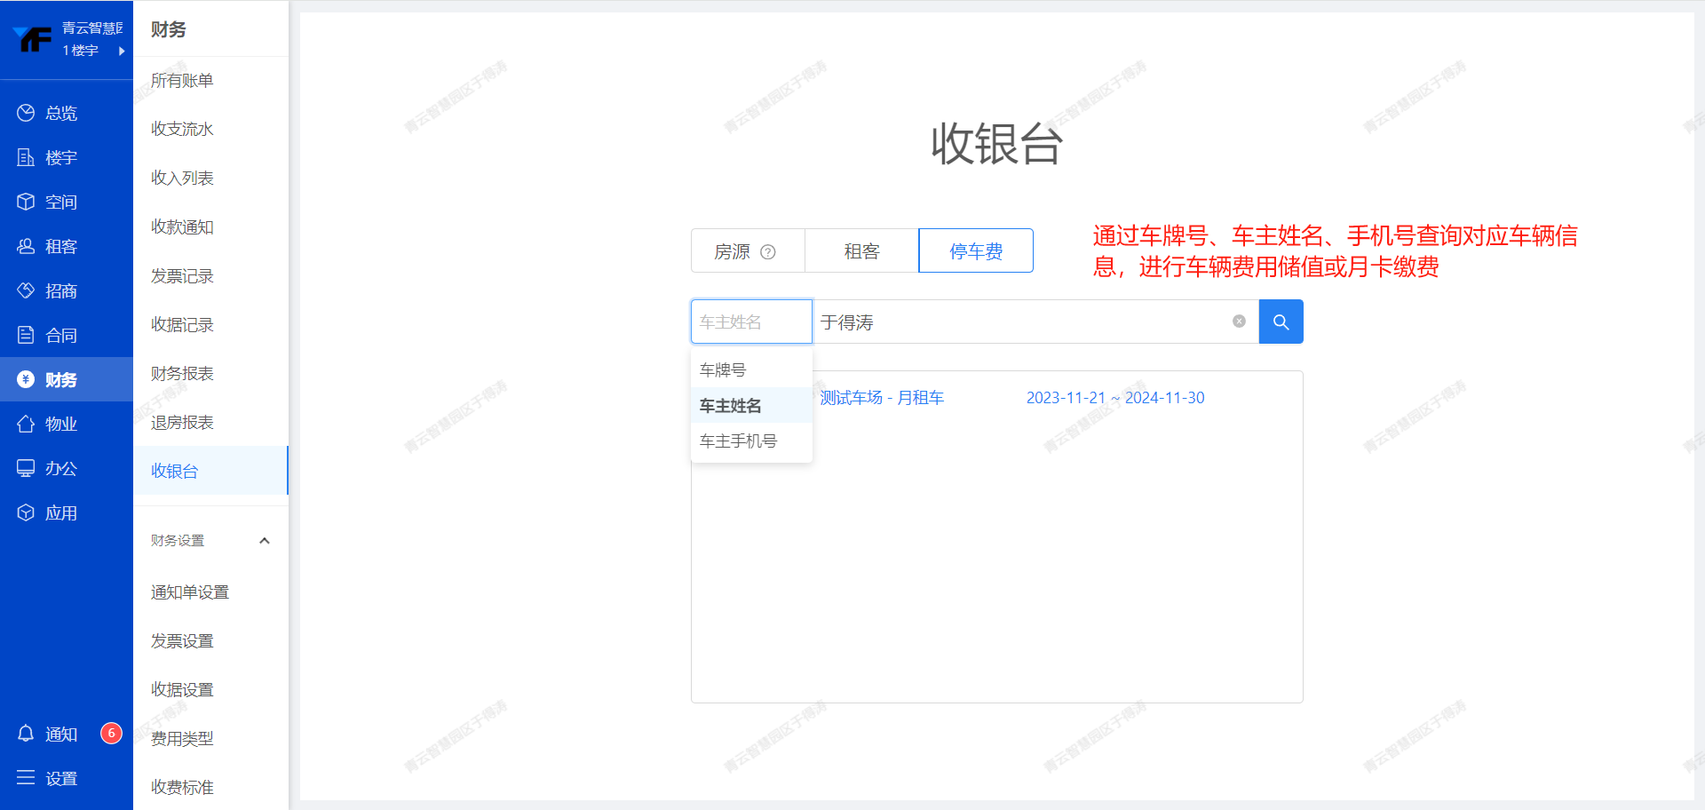The width and height of the screenshot is (1705, 810).
Task: Clear the search text with the X icon
Action: (1239, 322)
